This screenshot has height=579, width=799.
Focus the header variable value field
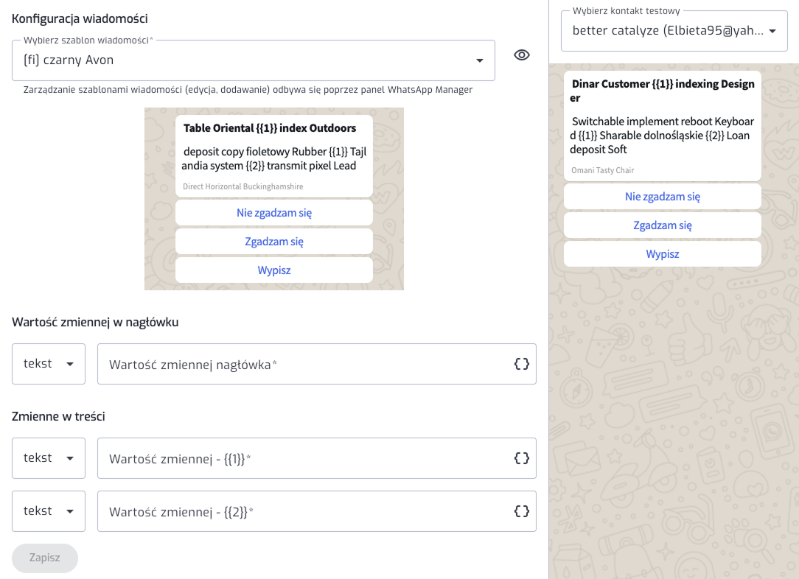click(302, 364)
